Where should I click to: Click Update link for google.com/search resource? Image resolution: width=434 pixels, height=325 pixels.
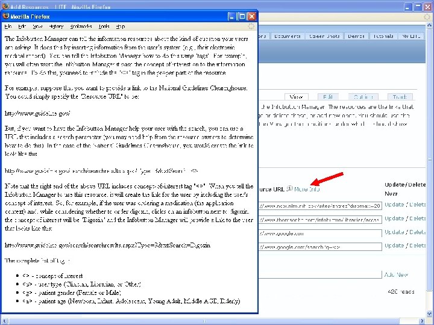pyautogui.click(x=394, y=246)
